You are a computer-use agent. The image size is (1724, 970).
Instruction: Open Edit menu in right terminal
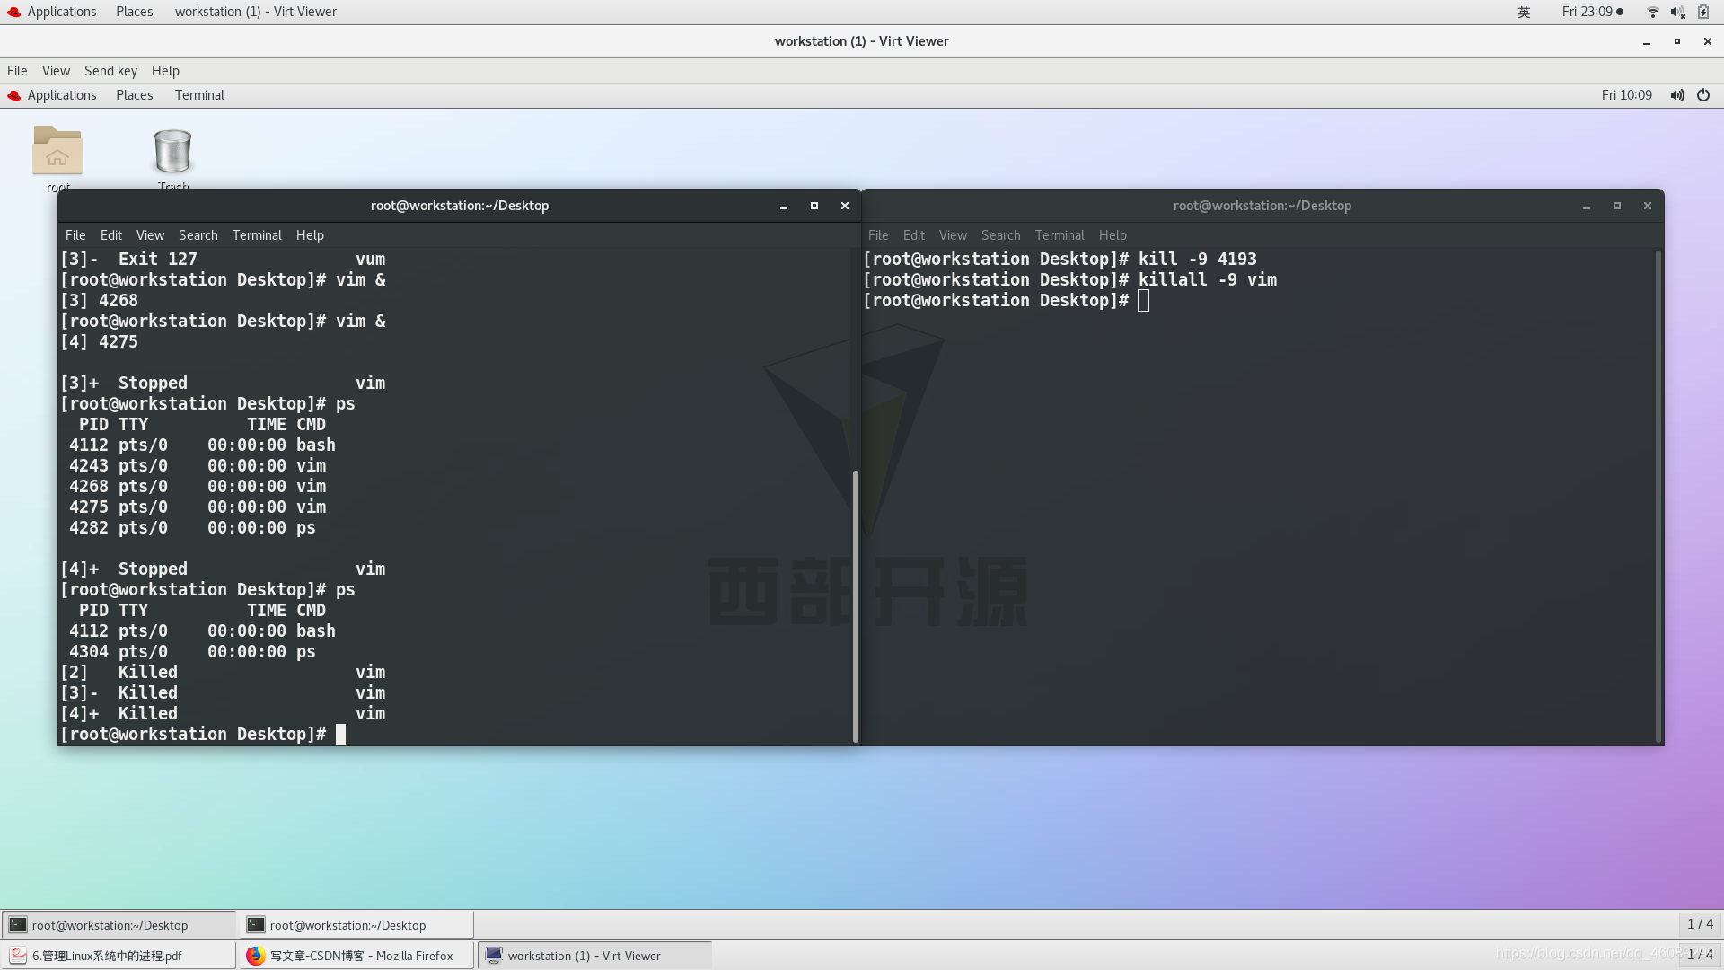(x=914, y=235)
